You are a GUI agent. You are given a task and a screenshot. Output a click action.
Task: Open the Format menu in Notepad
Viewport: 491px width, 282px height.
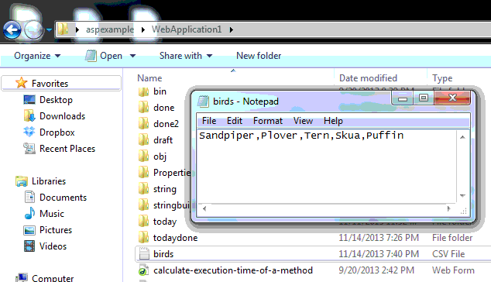pos(268,121)
